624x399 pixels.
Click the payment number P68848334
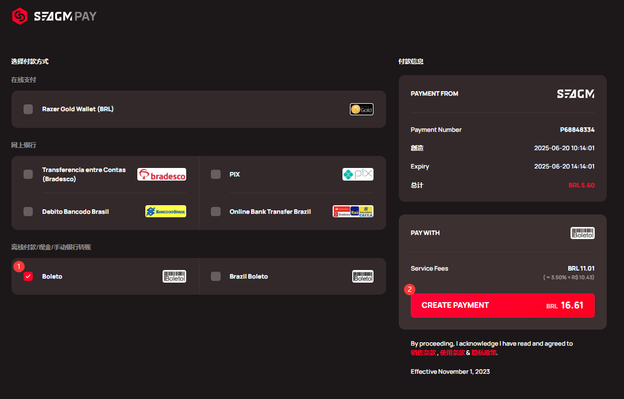click(x=577, y=130)
